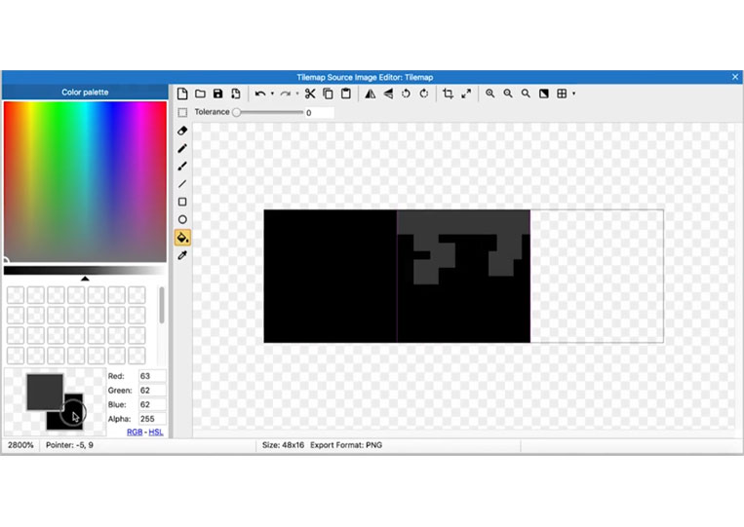
Task: Close the Tilemap Source Image Editor
Action: coord(735,77)
